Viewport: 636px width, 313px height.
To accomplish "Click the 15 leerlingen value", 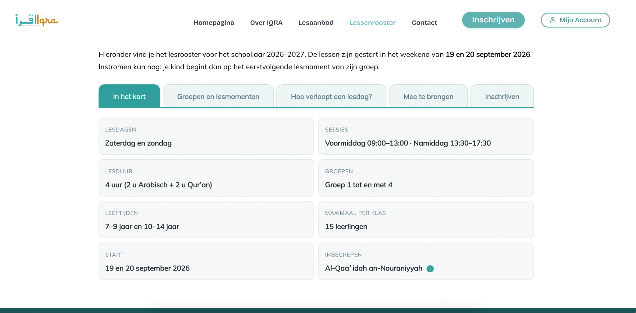I will coord(346,227).
